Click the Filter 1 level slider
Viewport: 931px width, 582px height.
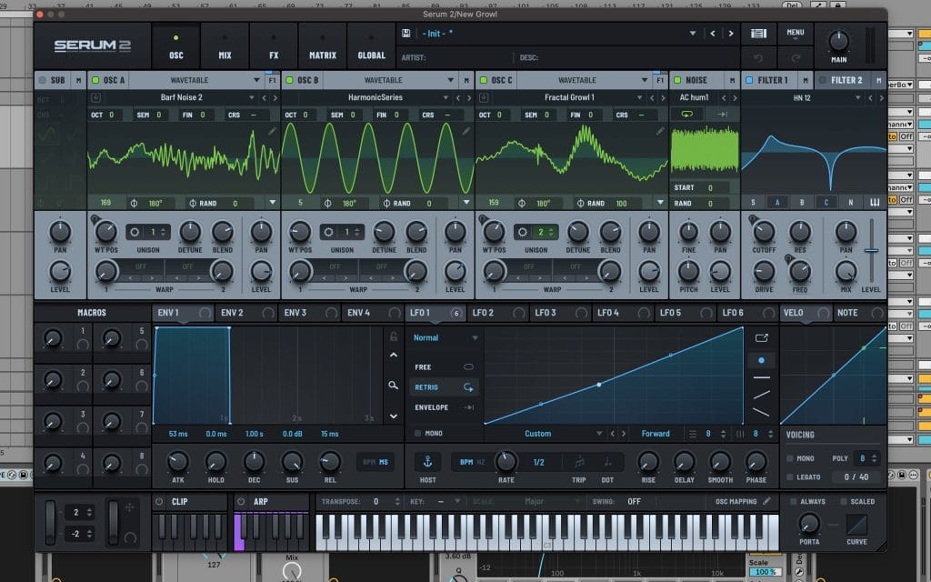[x=871, y=252]
